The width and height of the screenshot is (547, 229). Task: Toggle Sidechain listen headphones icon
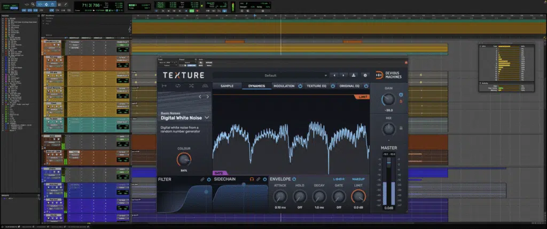(252, 179)
